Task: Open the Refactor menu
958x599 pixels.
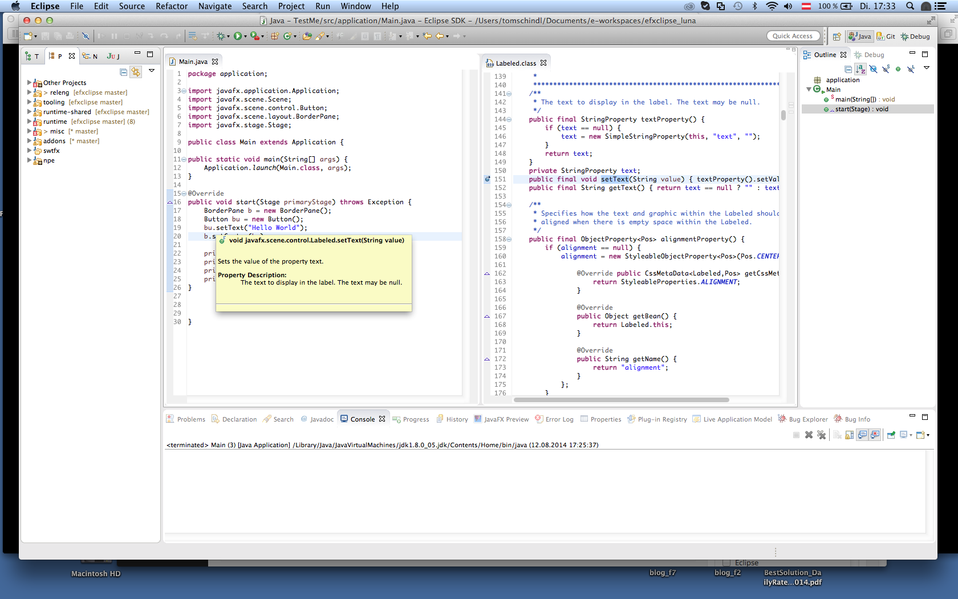Action: [x=171, y=6]
